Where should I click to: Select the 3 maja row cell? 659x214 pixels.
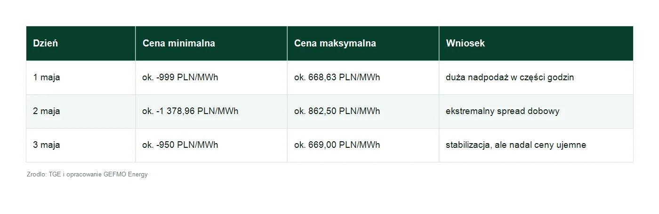point(80,145)
